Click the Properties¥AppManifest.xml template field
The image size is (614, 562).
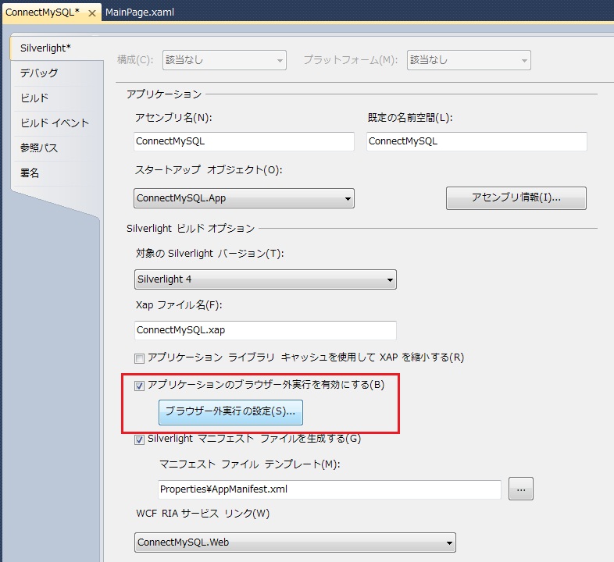click(330, 489)
